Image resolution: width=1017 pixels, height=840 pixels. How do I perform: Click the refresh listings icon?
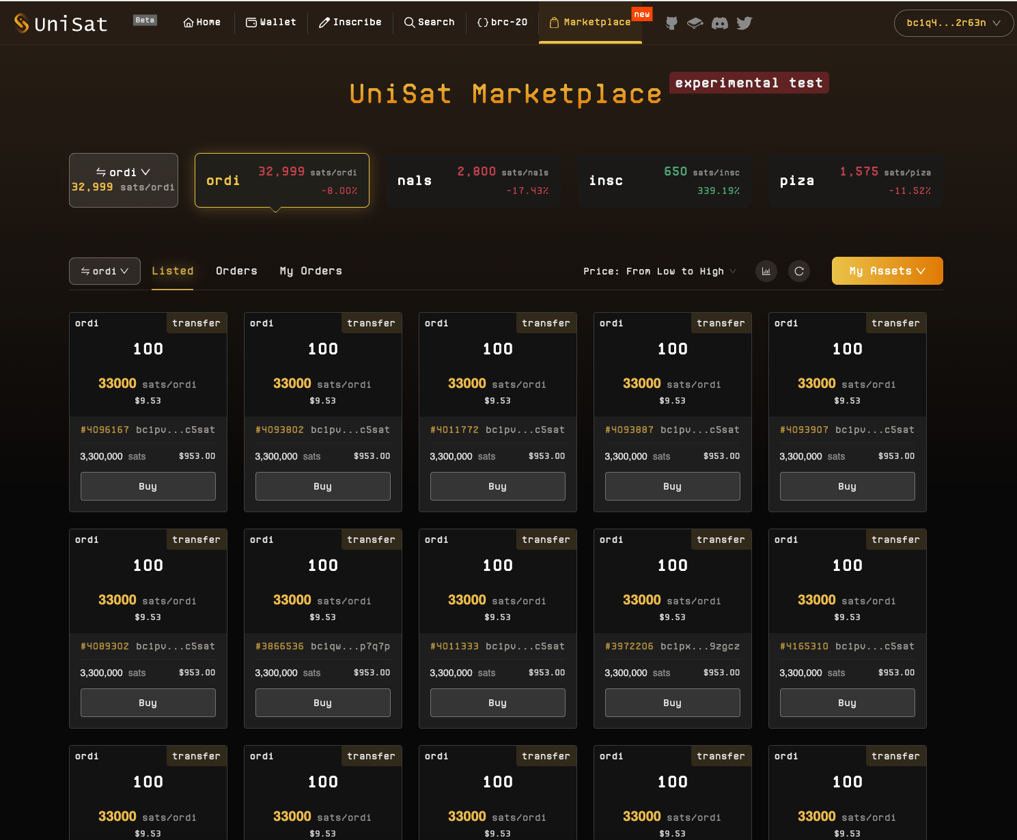[798, 271]
